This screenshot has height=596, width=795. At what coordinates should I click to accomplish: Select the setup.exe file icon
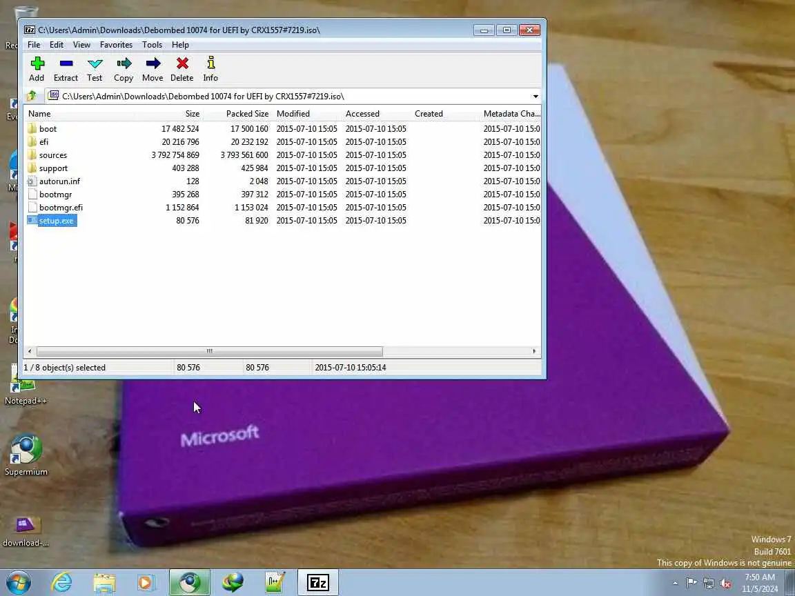pyautogui.click(x=32, y=221)
